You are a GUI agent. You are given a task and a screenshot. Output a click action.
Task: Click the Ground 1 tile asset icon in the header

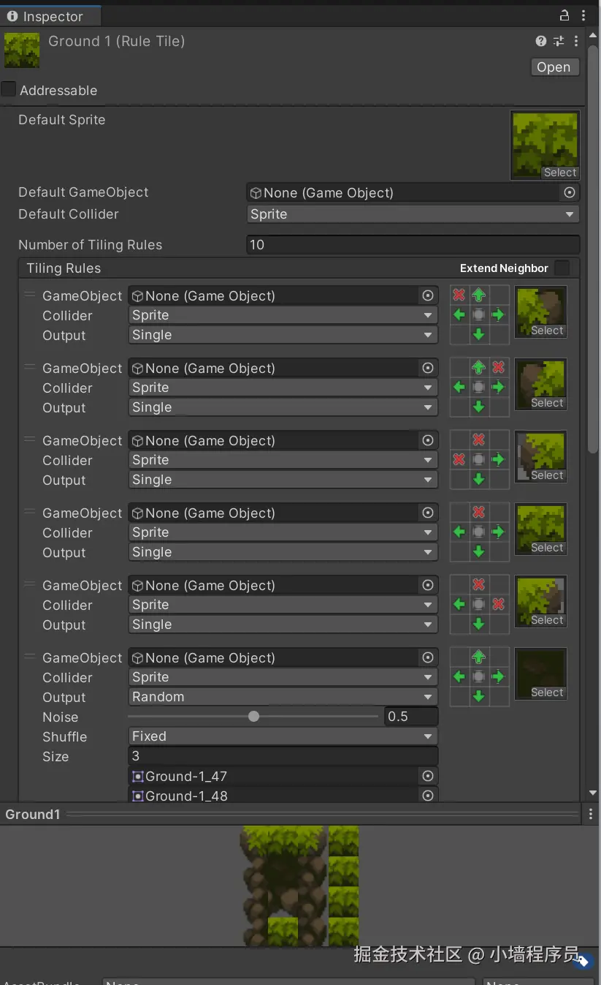22,50
